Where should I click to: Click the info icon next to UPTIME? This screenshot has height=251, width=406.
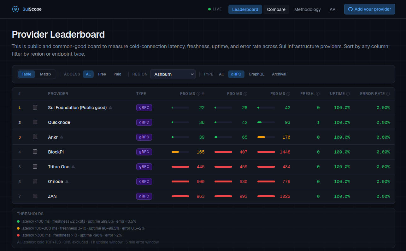348,94
